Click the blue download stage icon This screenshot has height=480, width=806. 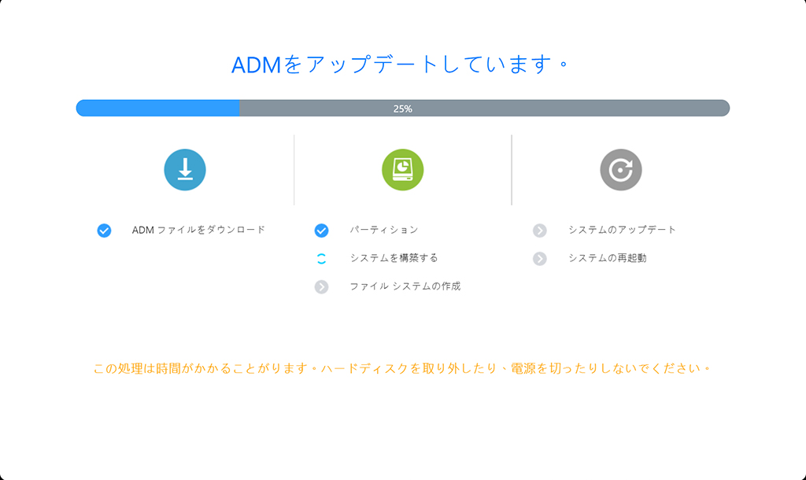click(185, 170)
